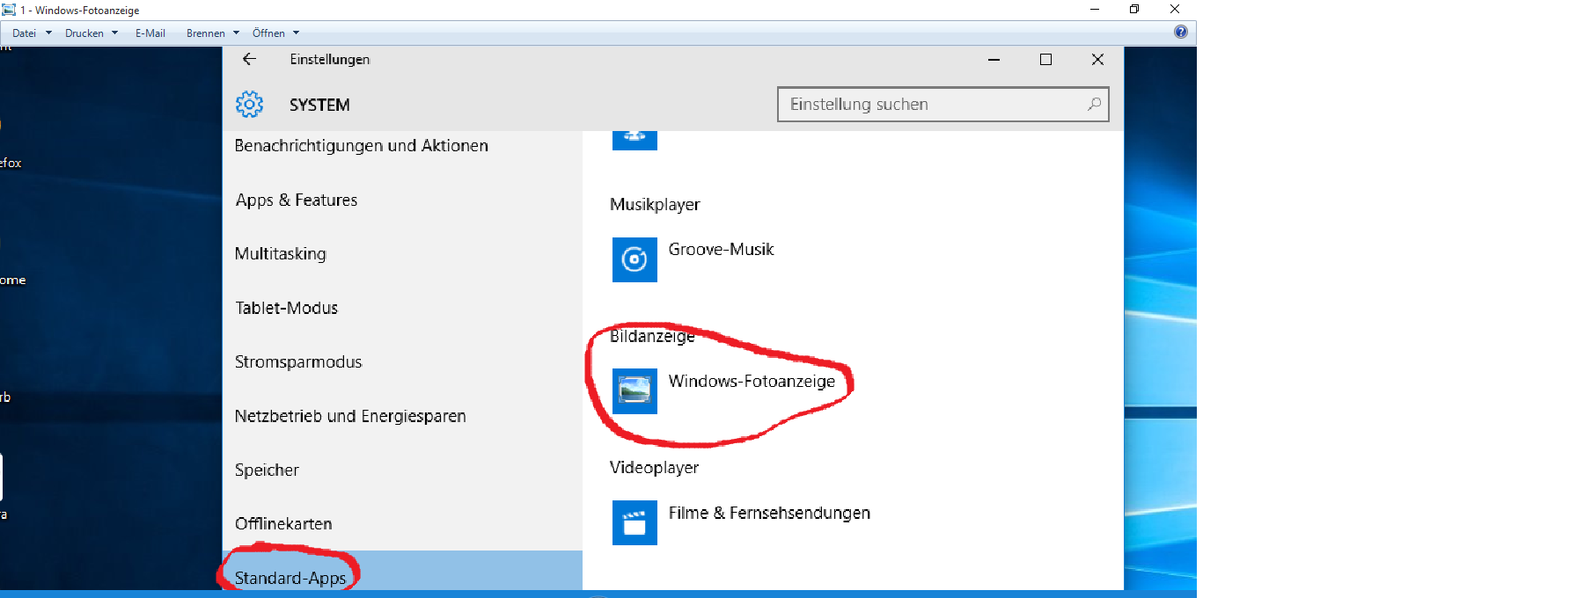The height and width of the screenshot is (598, 1577).
Task: Expand the Drucken dropdown arrow
Action: [114, 33]
